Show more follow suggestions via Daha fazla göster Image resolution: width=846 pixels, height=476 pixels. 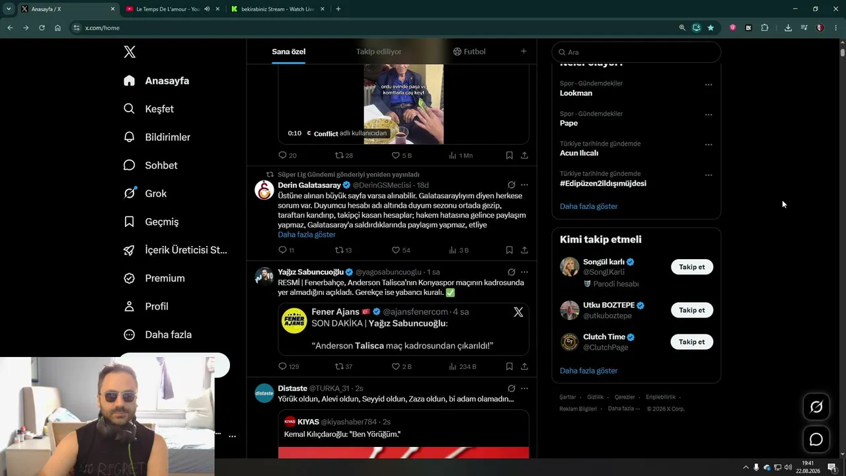pyautogui.click(x=589, y=371)
